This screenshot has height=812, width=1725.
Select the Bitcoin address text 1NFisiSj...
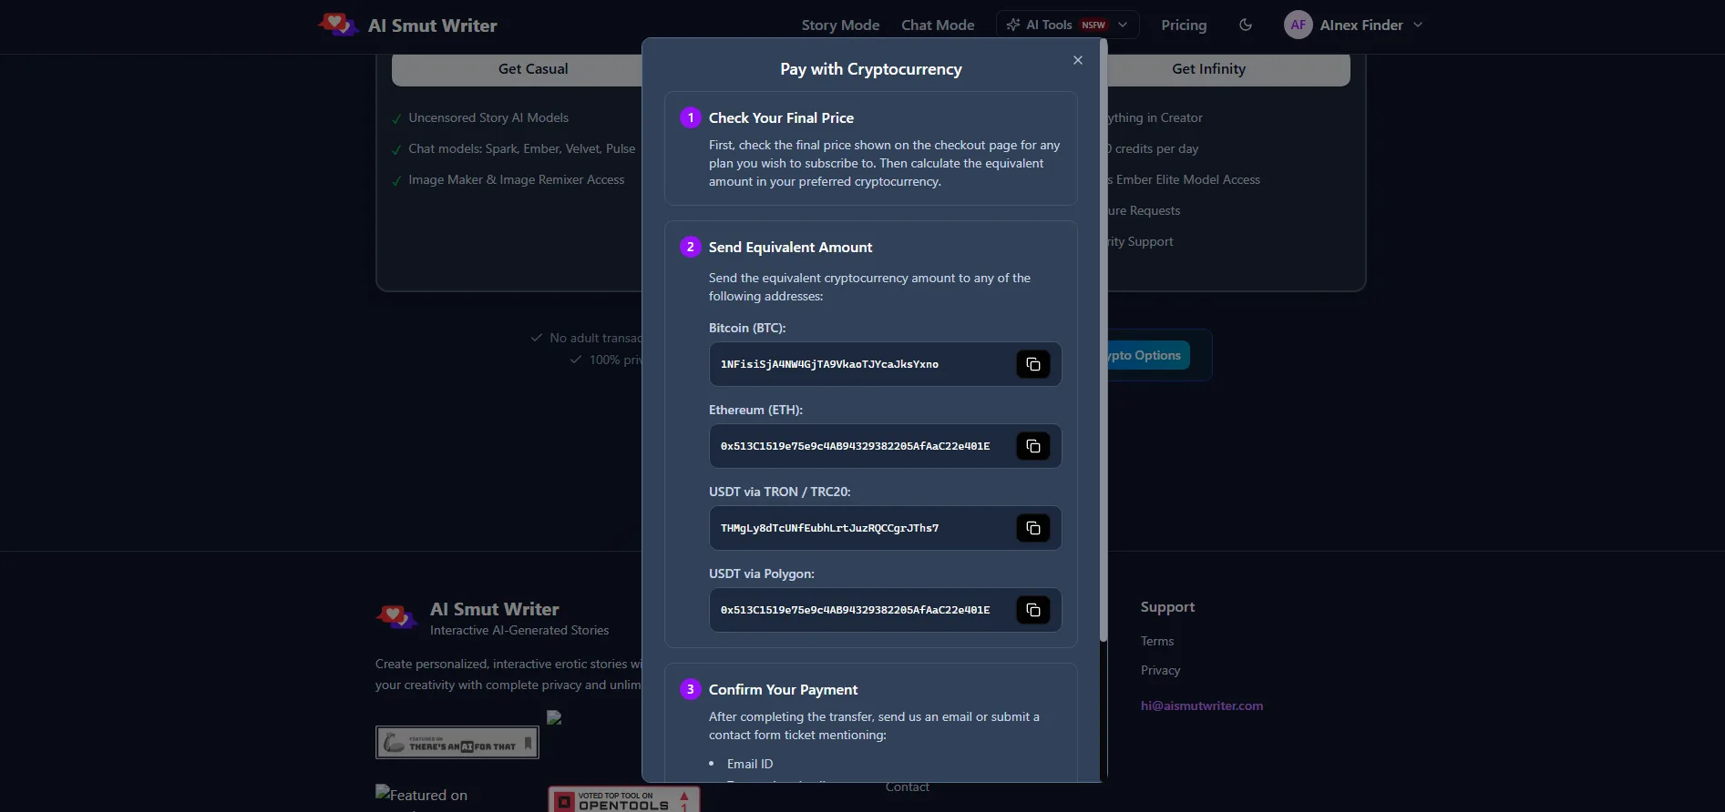[829, 364]
